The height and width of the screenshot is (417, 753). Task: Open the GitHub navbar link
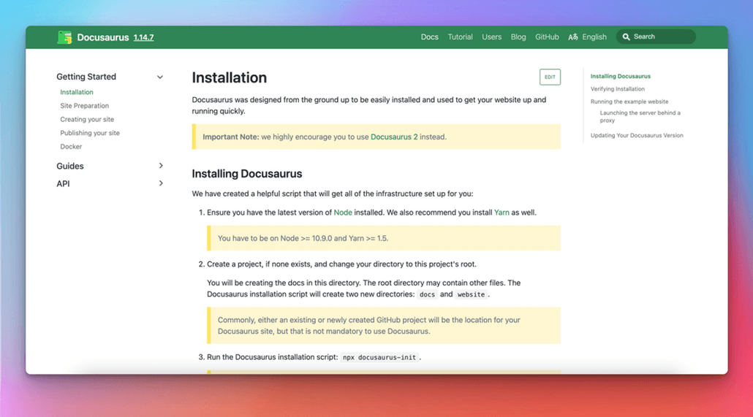[547, 37]
